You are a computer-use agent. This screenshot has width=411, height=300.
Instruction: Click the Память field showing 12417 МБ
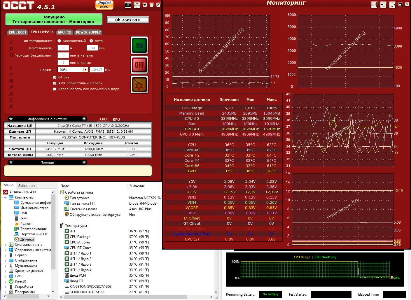97,70
